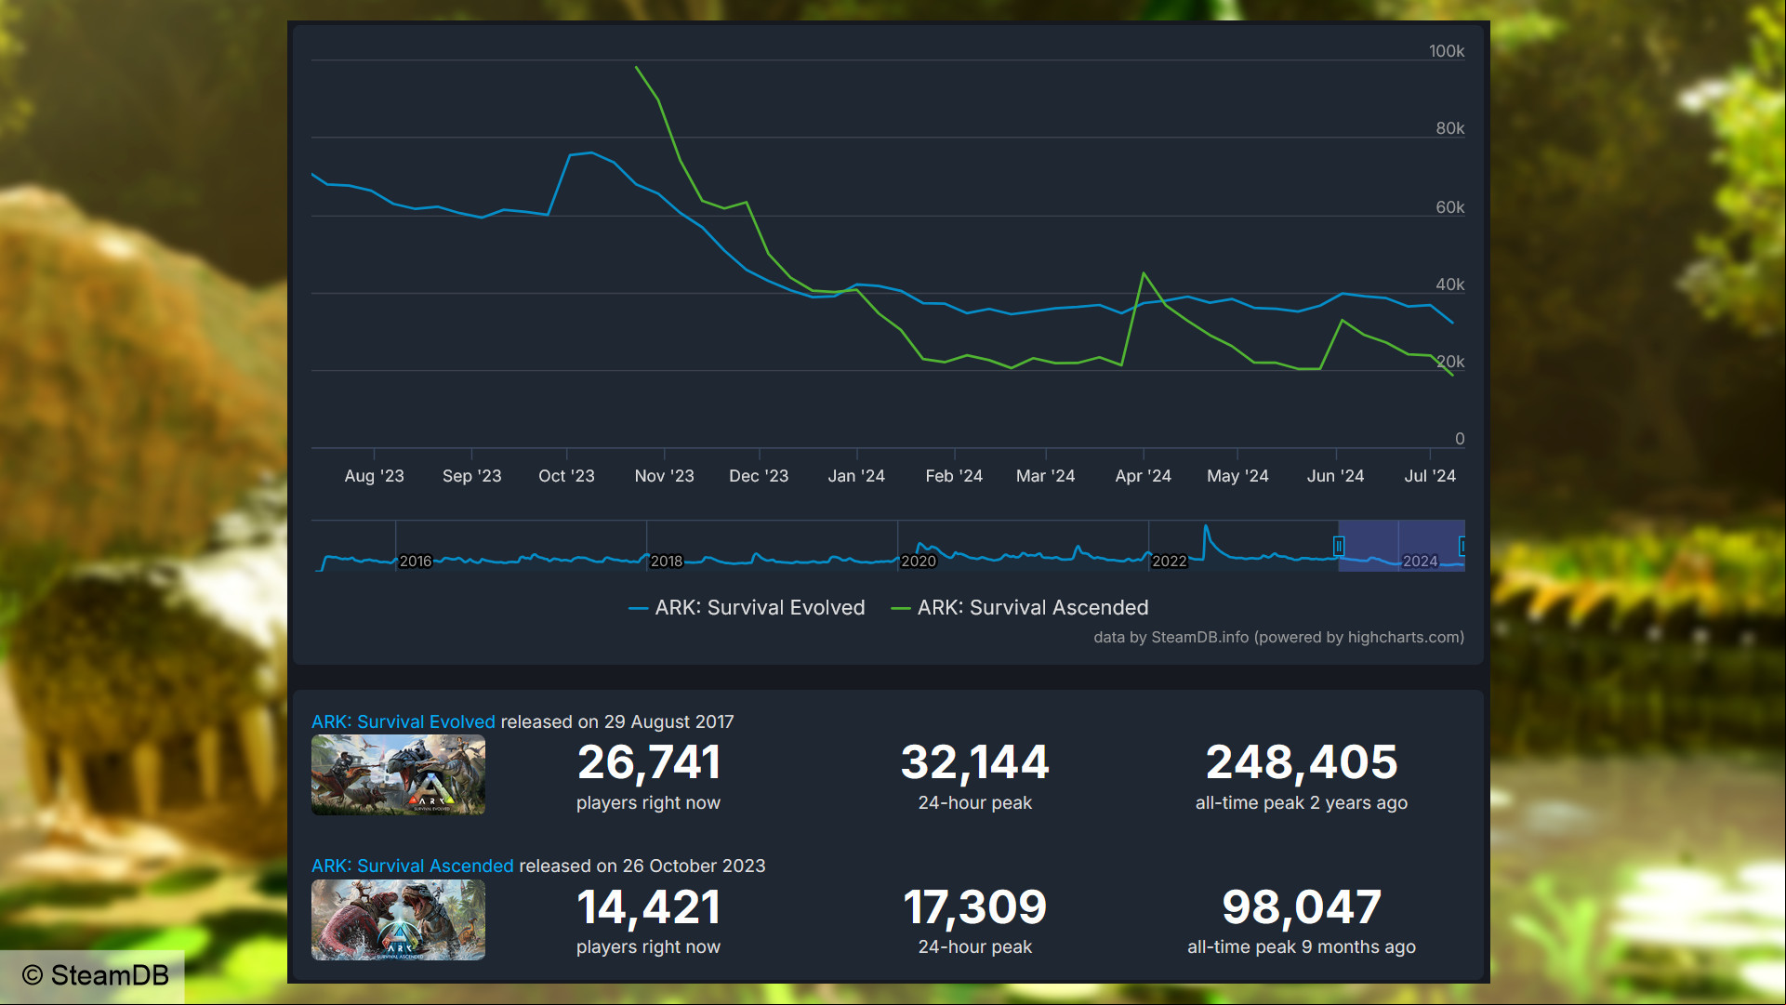
Task: Open ARK: Survival Evolved title link
Action: [404, 721]
